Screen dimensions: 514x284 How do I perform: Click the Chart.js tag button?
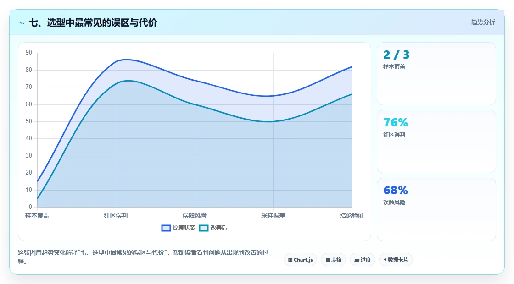300,260
